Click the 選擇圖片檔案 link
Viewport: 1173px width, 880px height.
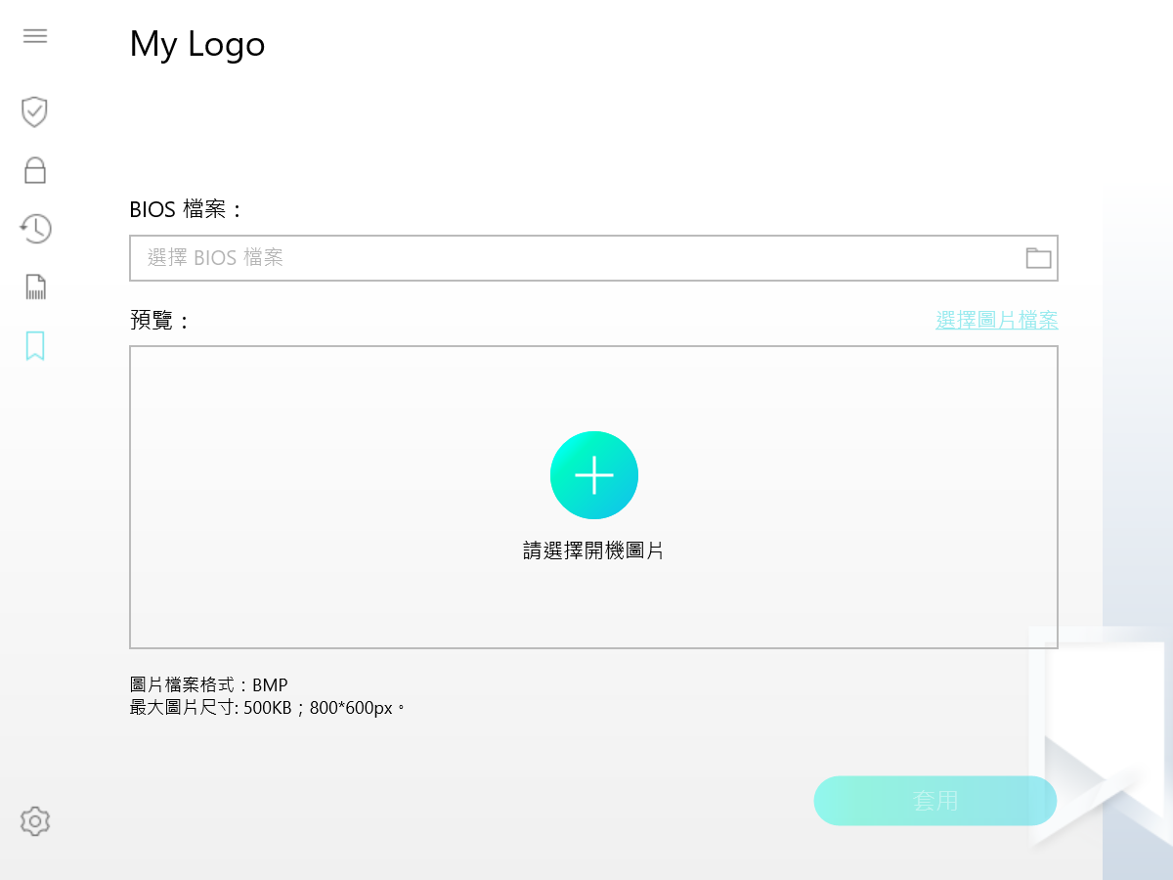[996, 320]
